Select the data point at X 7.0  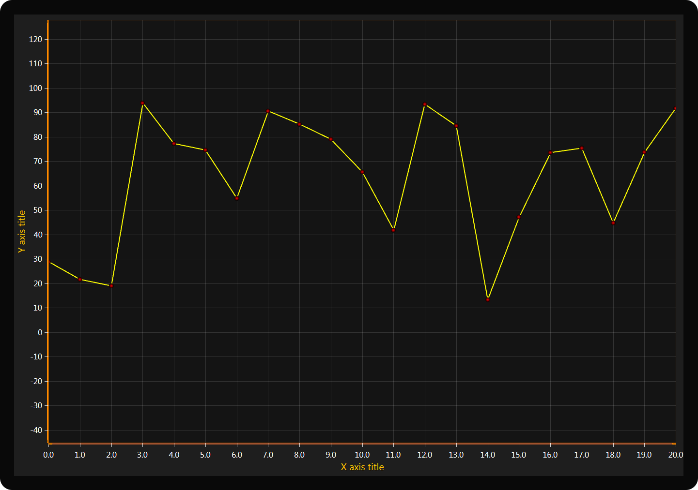[x=268, y=111]
